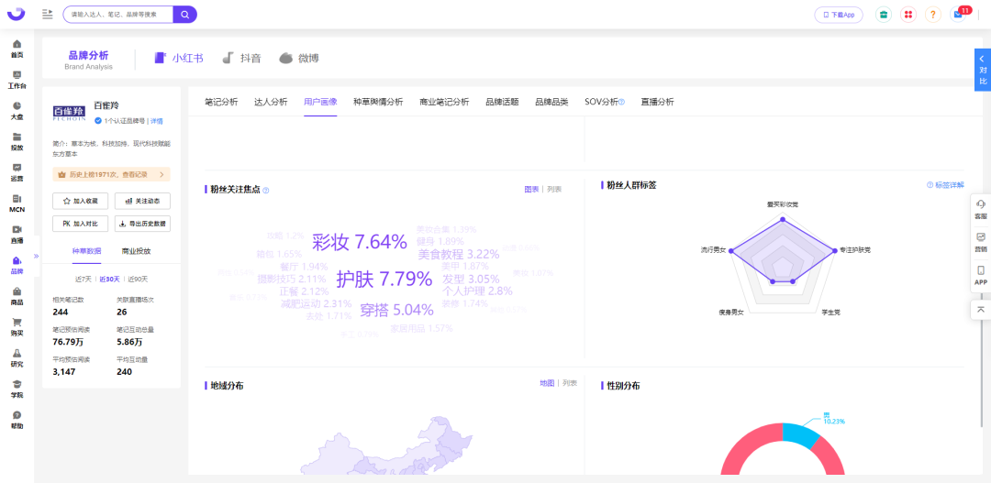
Task: Open the 大盘 sidebar item
Action: pos(17,111)
